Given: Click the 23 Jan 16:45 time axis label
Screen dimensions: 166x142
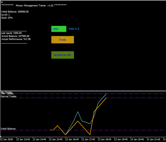Looking at the screenshot, I should click(x=72, y=139).
